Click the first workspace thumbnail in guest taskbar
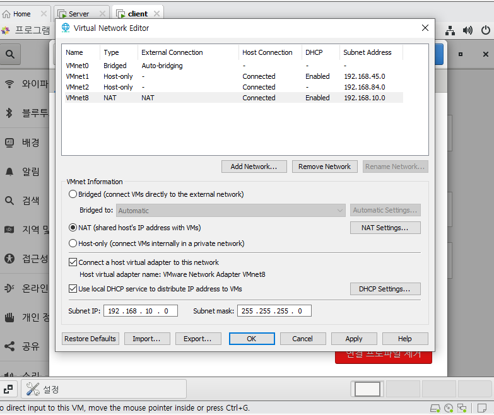This screenshot has height=415, width=494. click(367, 389)
